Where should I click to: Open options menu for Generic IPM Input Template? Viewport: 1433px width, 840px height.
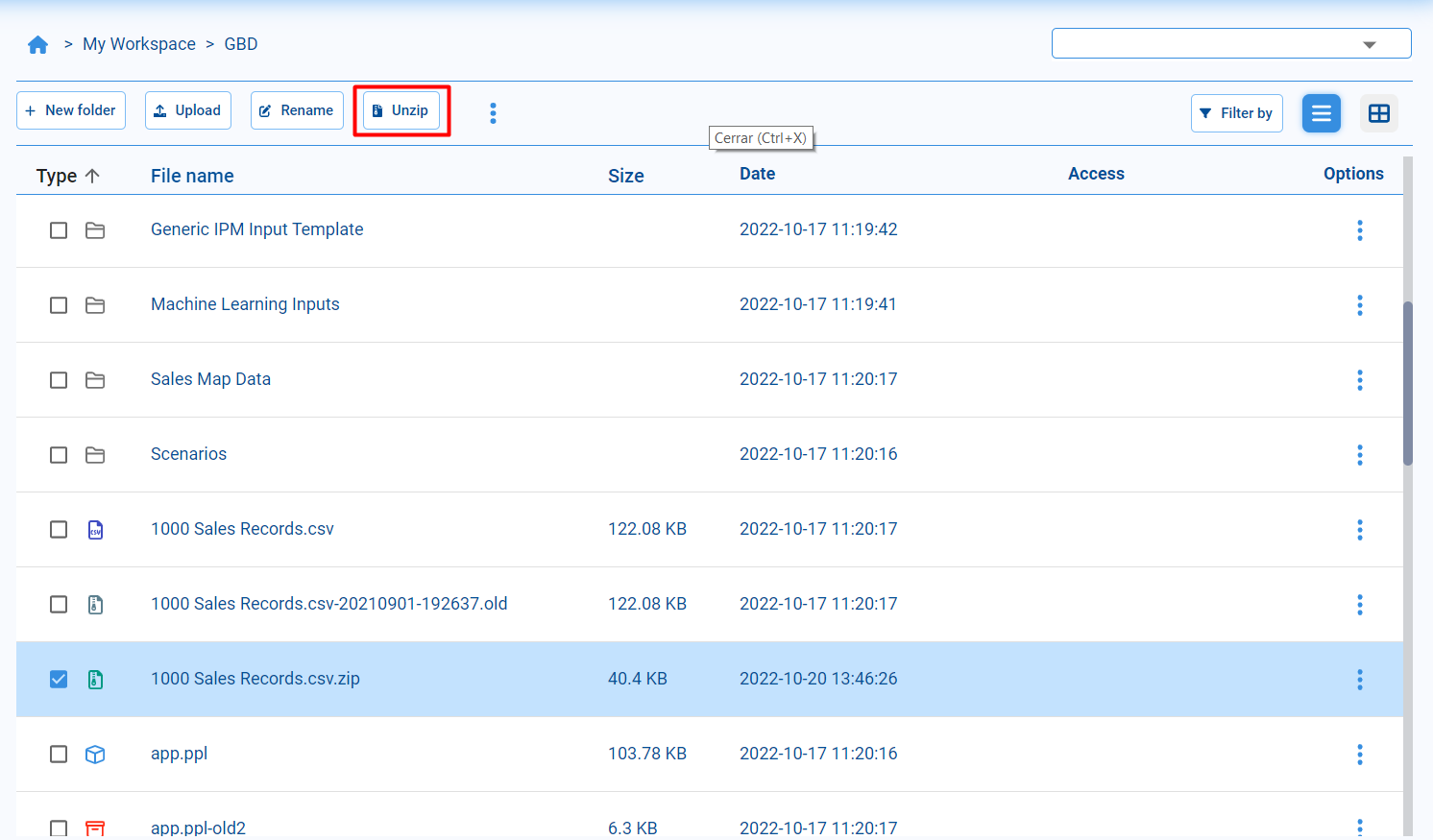[1359, 230]
